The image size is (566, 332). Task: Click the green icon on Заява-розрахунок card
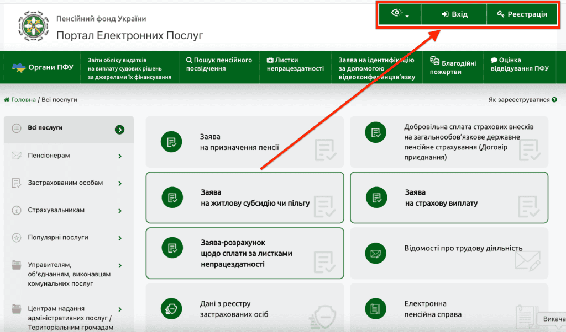pos(172,248)
